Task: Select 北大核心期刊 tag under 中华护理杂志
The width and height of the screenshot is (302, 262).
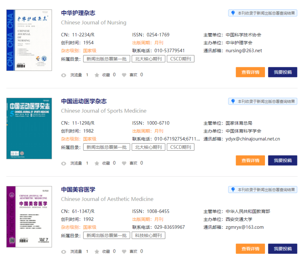Action: [x=148, y=59]
